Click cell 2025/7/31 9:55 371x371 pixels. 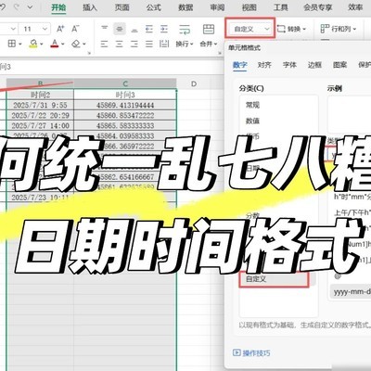click(40, 105)
